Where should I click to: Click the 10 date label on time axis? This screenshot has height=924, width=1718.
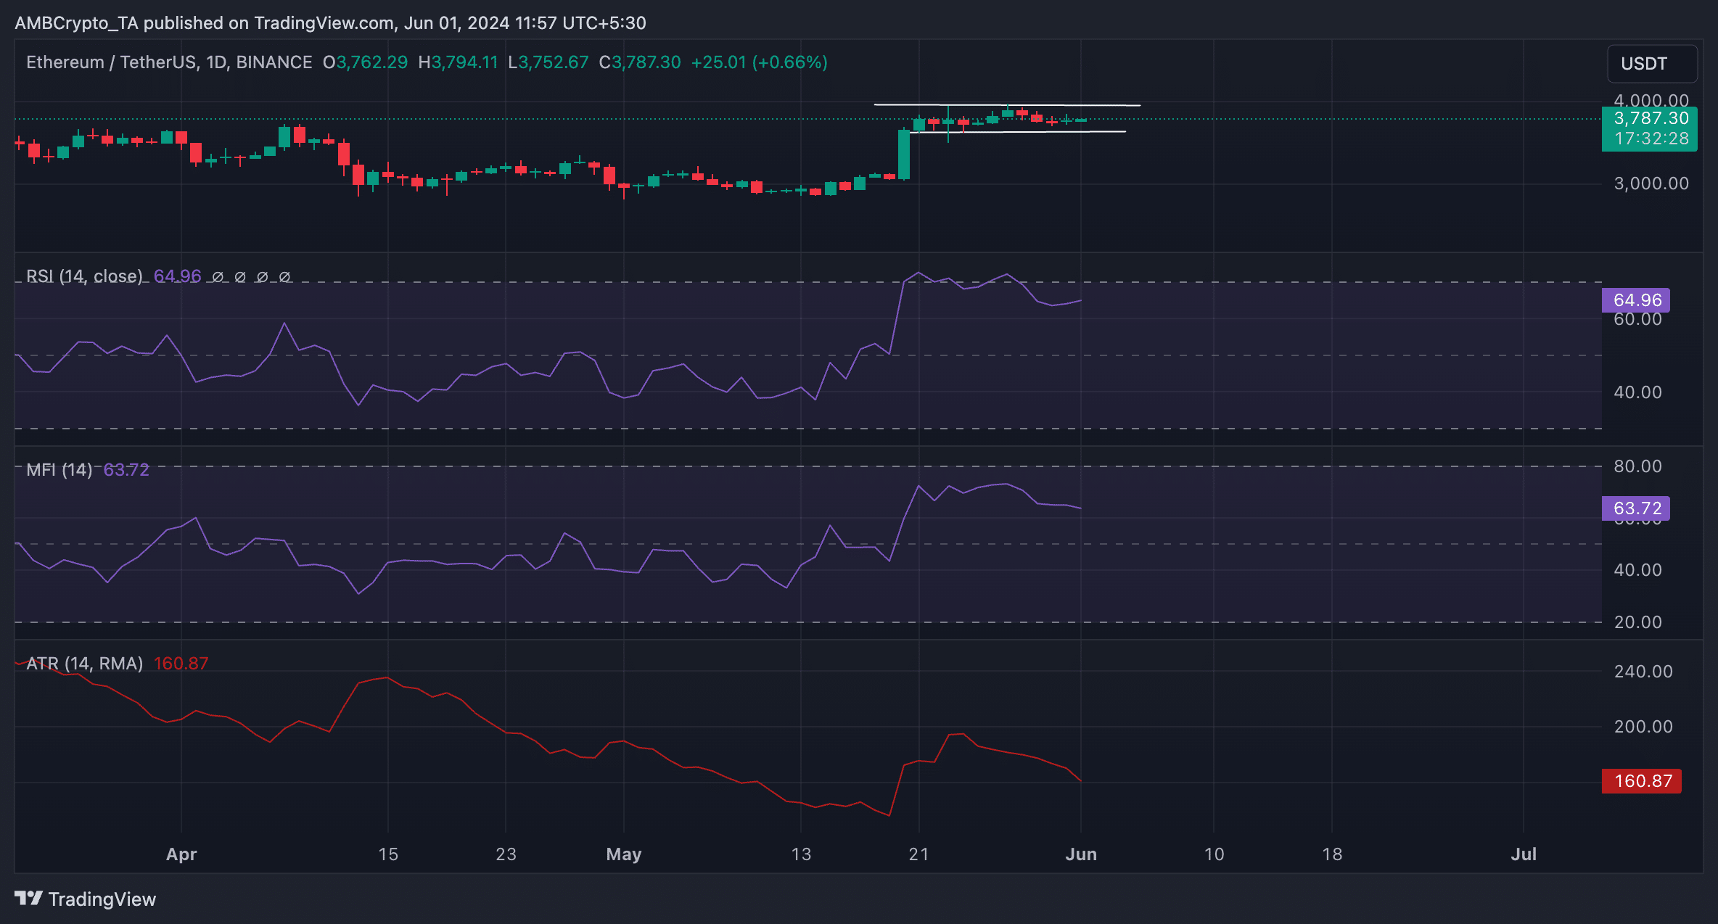(x=1214, y=854)
